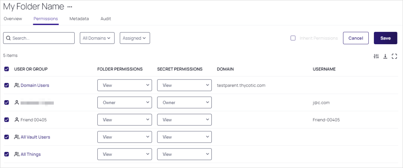Enable Inherit Permissions checkbox
Image resolution: width=403 pixels, height=168 pixels.
tap(293, 38)
